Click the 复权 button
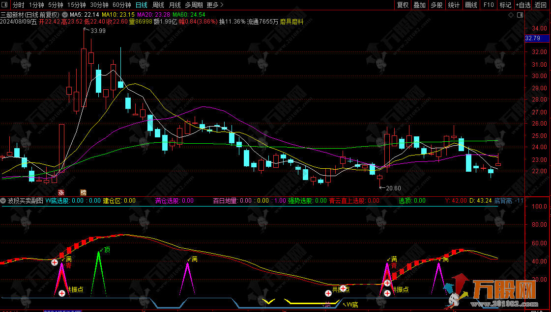 point(403,5)
